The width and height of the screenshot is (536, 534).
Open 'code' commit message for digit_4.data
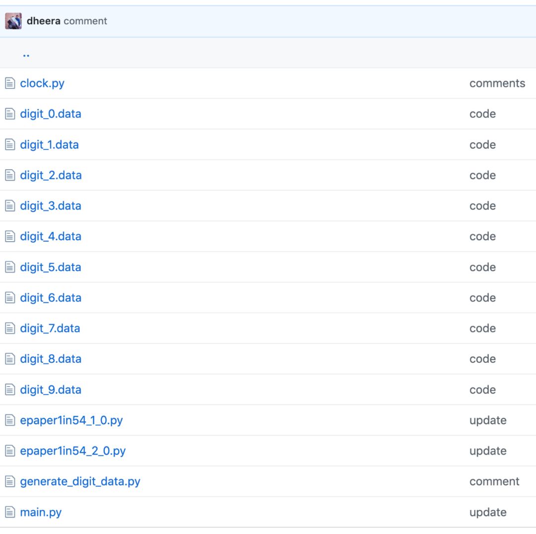[482, 236]
